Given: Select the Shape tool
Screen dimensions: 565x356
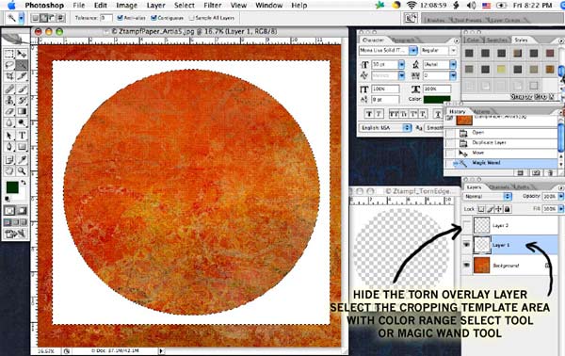Looking at the screenshot, I should [x=22, y=147].
